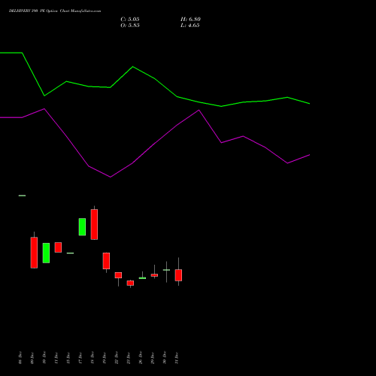The image size is (376, 376).
Task: Click the DELHIVERY PE Option chart title
Action: 55,11
